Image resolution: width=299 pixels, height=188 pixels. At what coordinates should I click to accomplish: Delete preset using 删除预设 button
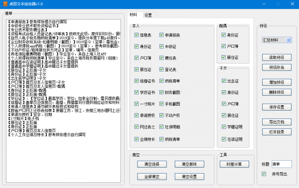tap(277, 92)
